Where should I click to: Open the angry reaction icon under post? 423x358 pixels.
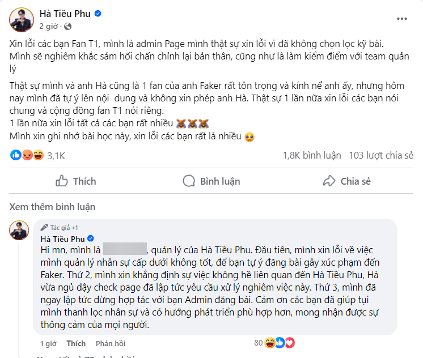[27, 155]
